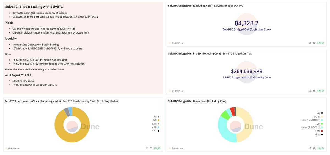Toggle Mezo legend entry

click(319, 131)
